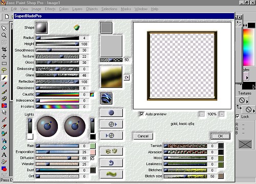Click the icon beside Diffusion value
Screen dimensions: 256x184
[x=92, y=158]
